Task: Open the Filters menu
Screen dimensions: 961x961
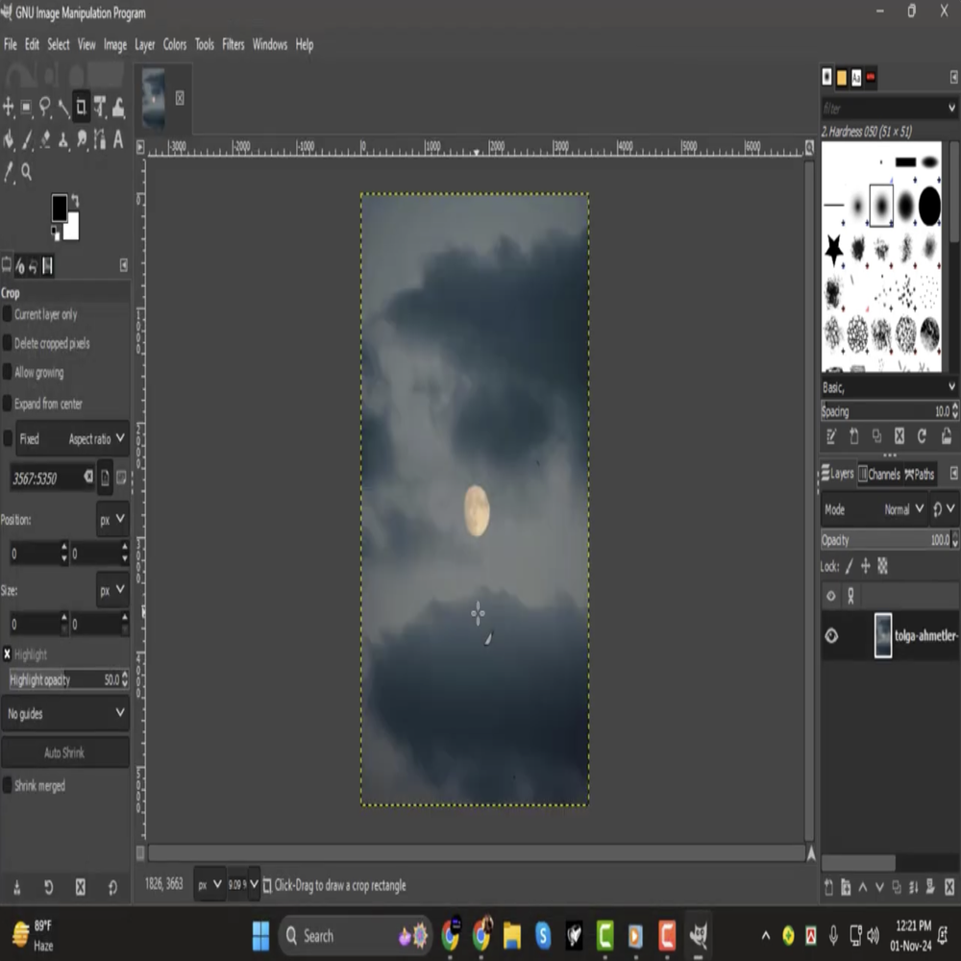Action: coord(233,44)
